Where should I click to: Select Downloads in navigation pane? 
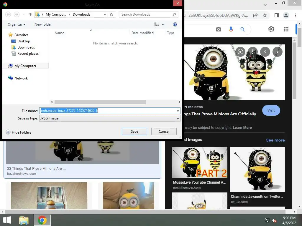point(23,47)
